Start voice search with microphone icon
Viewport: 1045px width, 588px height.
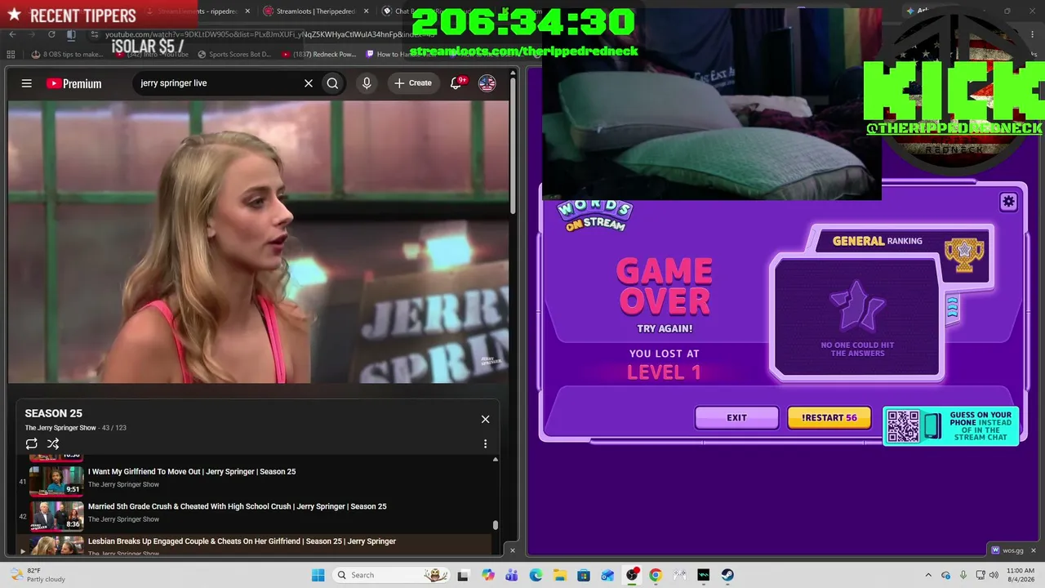(x=367, y=83)
